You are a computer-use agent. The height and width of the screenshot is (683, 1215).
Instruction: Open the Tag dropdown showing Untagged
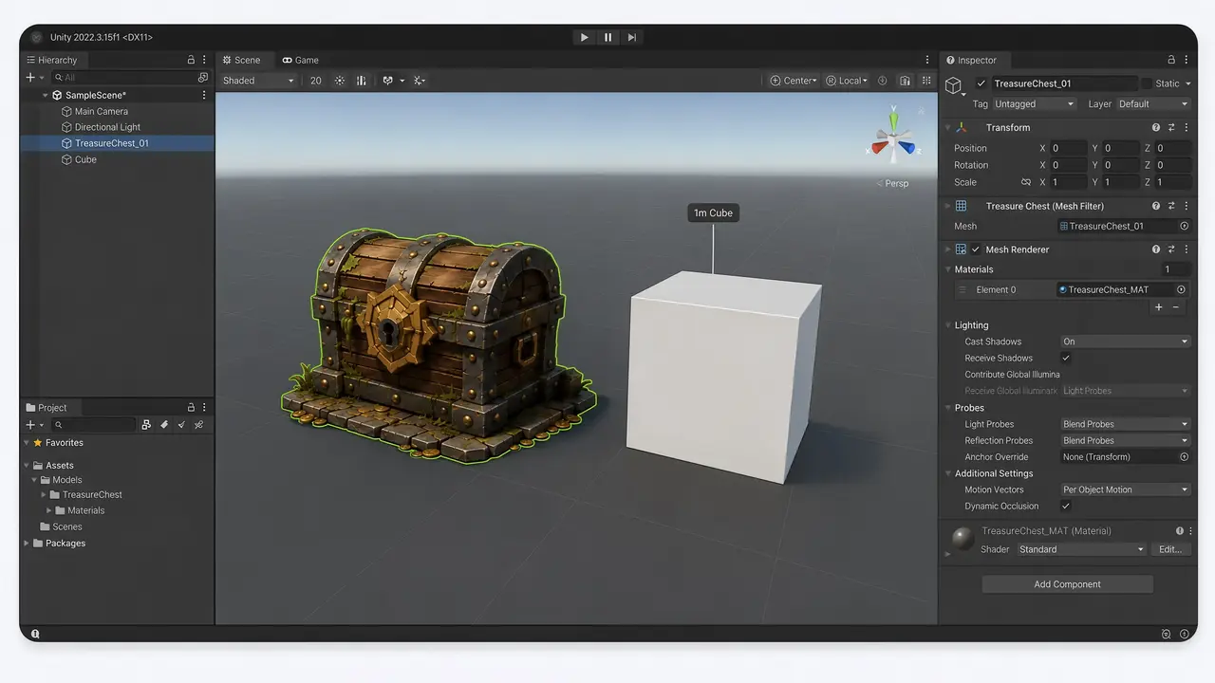click(1035, 104)
